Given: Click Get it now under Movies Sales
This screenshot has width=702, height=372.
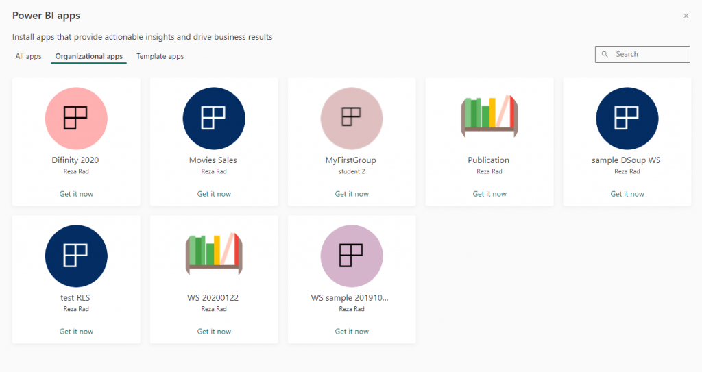Looking at the screenshot, I should click(214, 194).
